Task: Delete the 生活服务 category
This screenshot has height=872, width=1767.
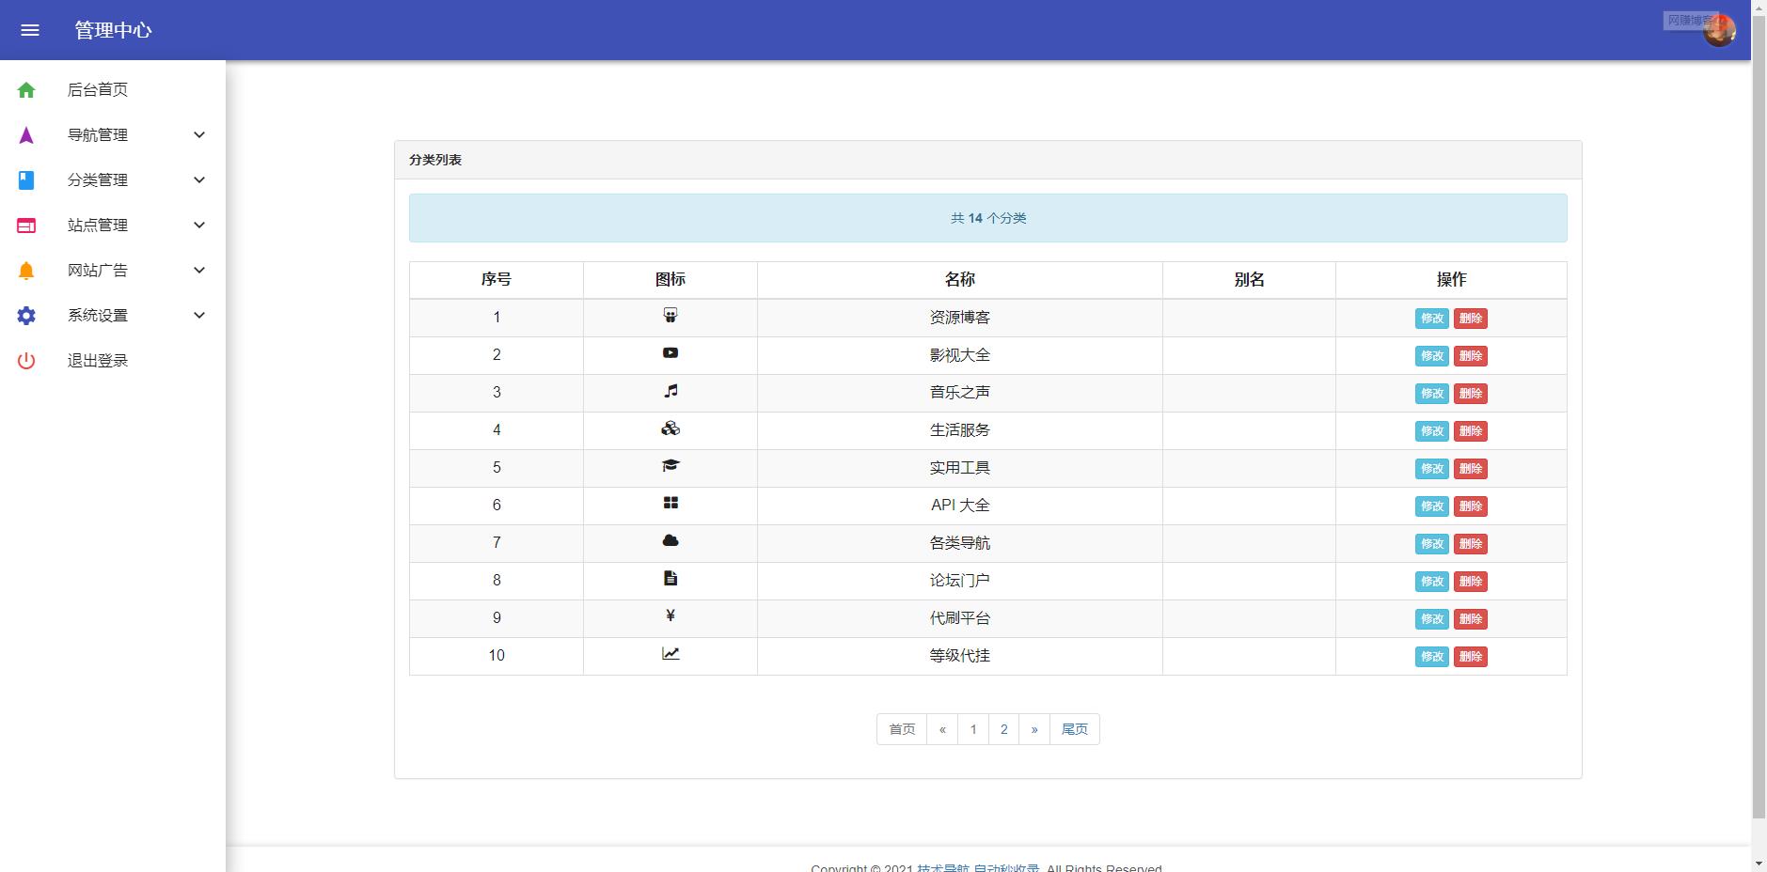Action: tap(1471, 431)
